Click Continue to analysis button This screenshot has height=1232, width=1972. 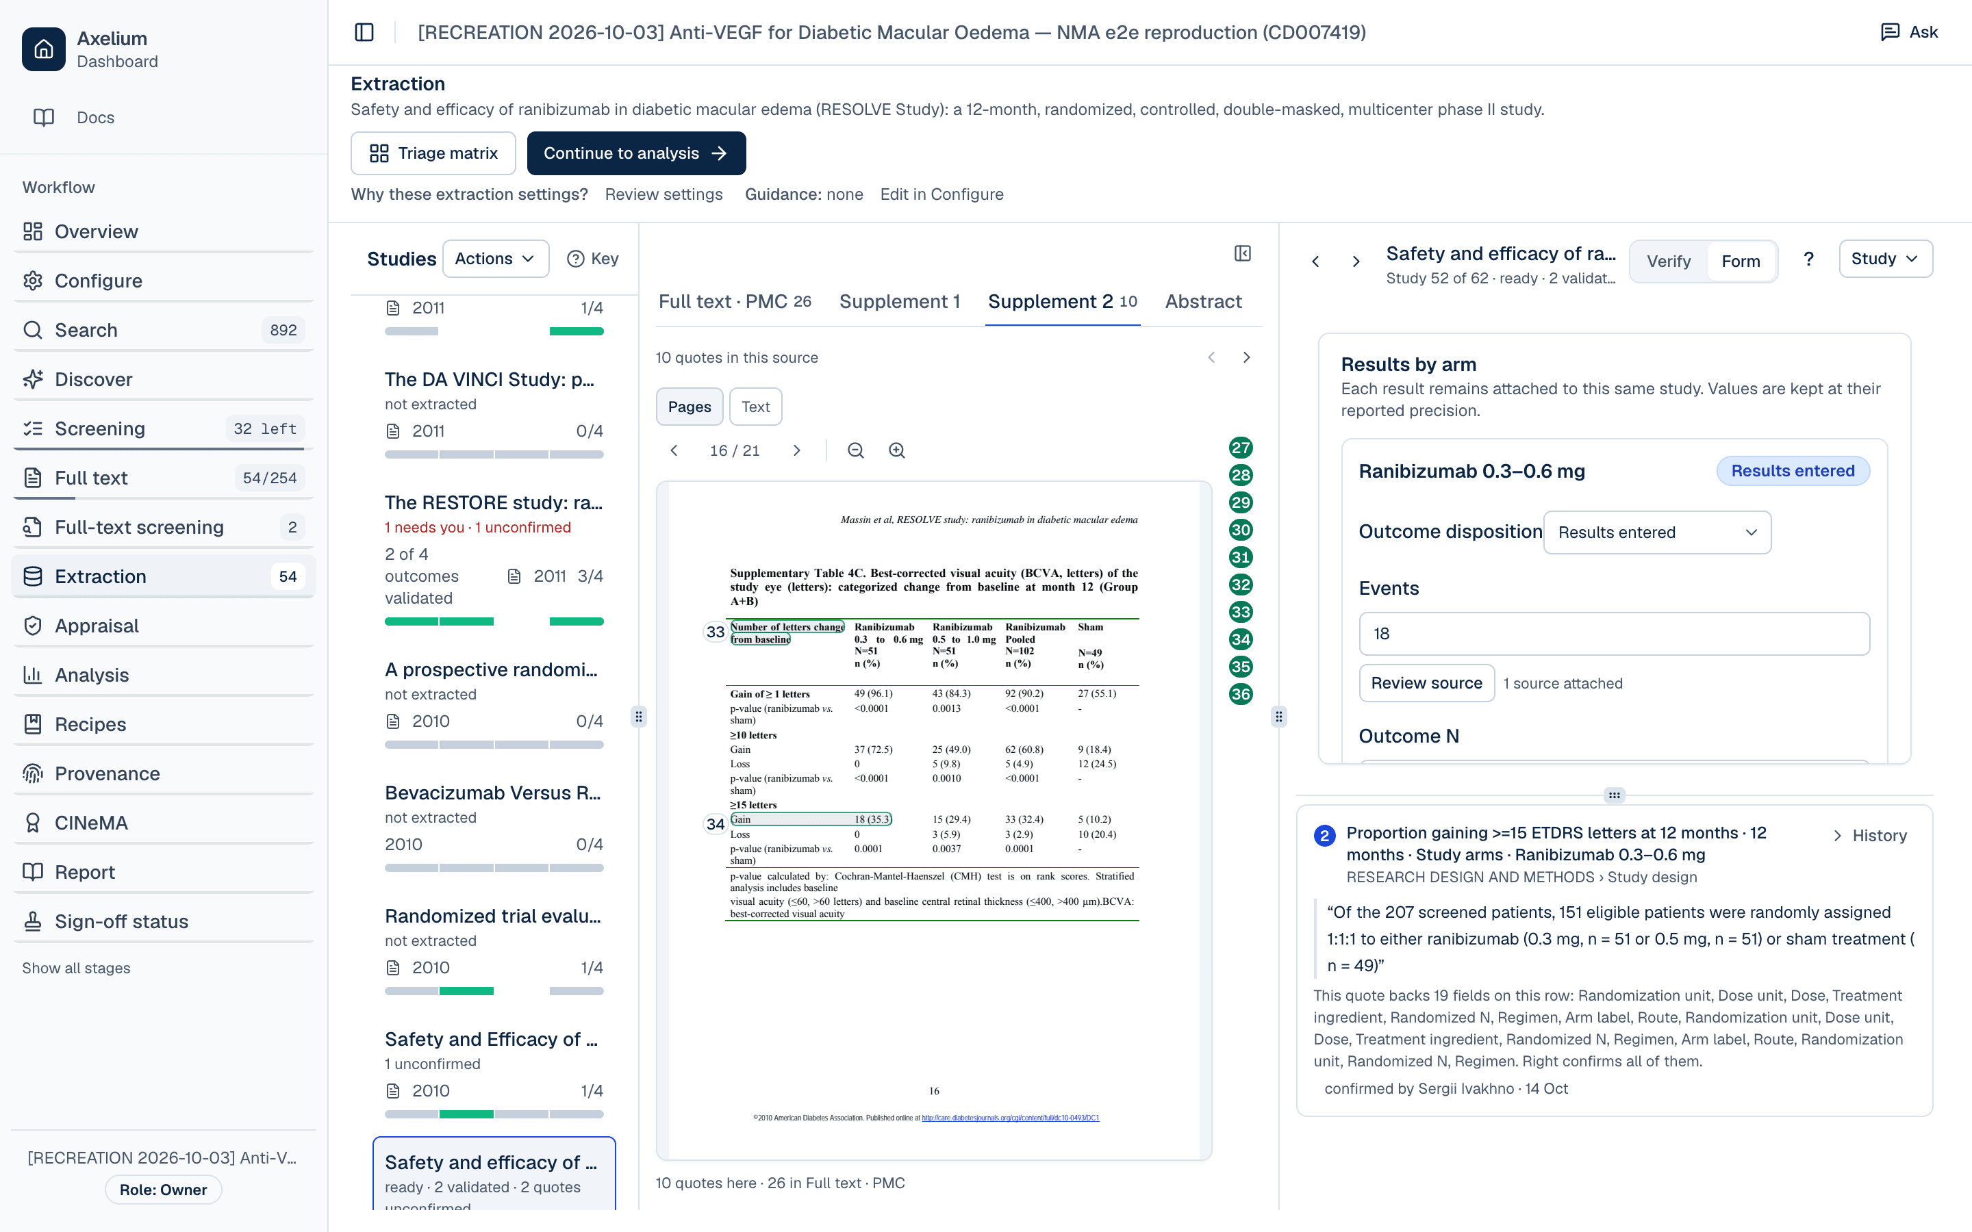tap(635, 153)
